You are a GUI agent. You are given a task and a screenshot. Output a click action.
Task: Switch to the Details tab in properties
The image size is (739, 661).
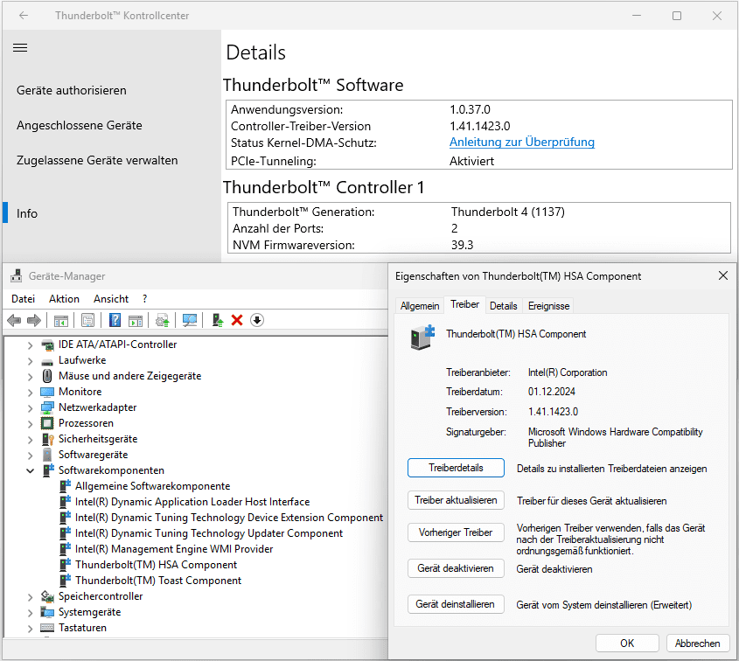point(503,306)
